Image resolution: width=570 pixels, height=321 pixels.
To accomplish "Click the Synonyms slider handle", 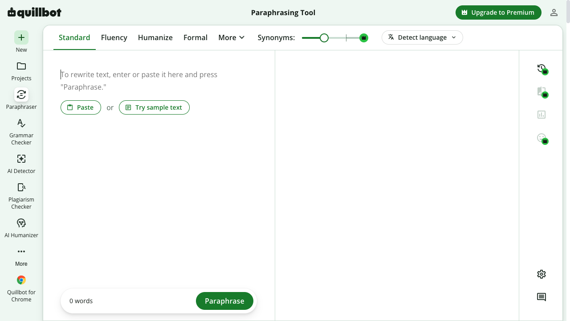I will (324, 38).
